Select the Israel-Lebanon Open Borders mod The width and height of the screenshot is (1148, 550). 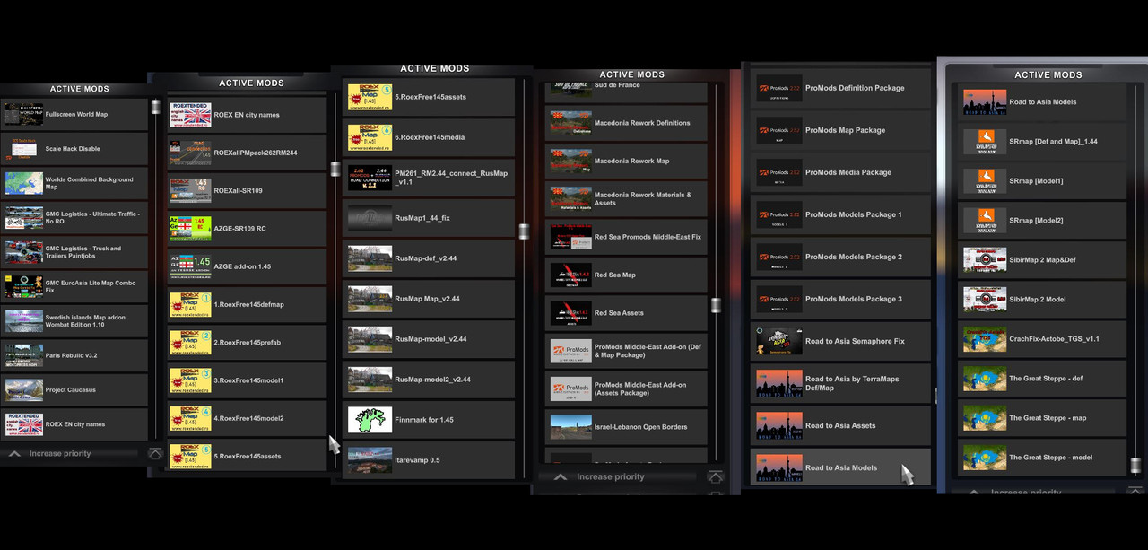pyautogui.click(x=627, y=427)
